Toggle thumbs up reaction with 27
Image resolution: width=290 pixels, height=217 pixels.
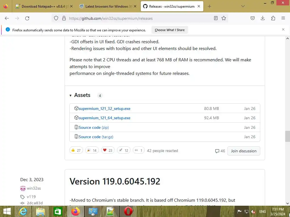click(76, 150)
